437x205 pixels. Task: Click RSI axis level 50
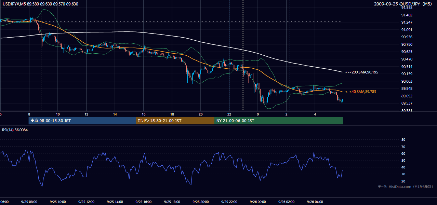403,160
